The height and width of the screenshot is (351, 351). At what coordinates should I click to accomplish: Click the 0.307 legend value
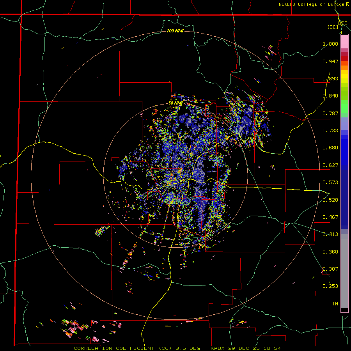point(330,269)
